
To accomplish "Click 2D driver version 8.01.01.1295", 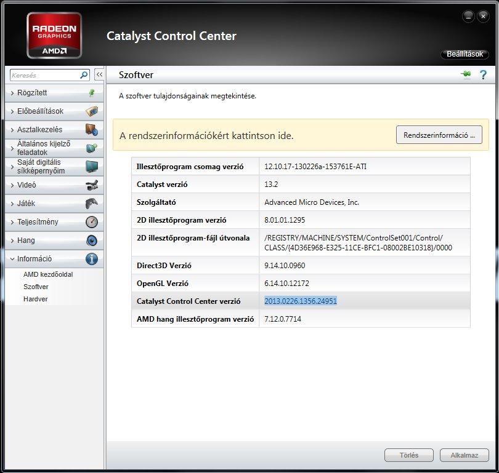I will (x=285, y=220).
